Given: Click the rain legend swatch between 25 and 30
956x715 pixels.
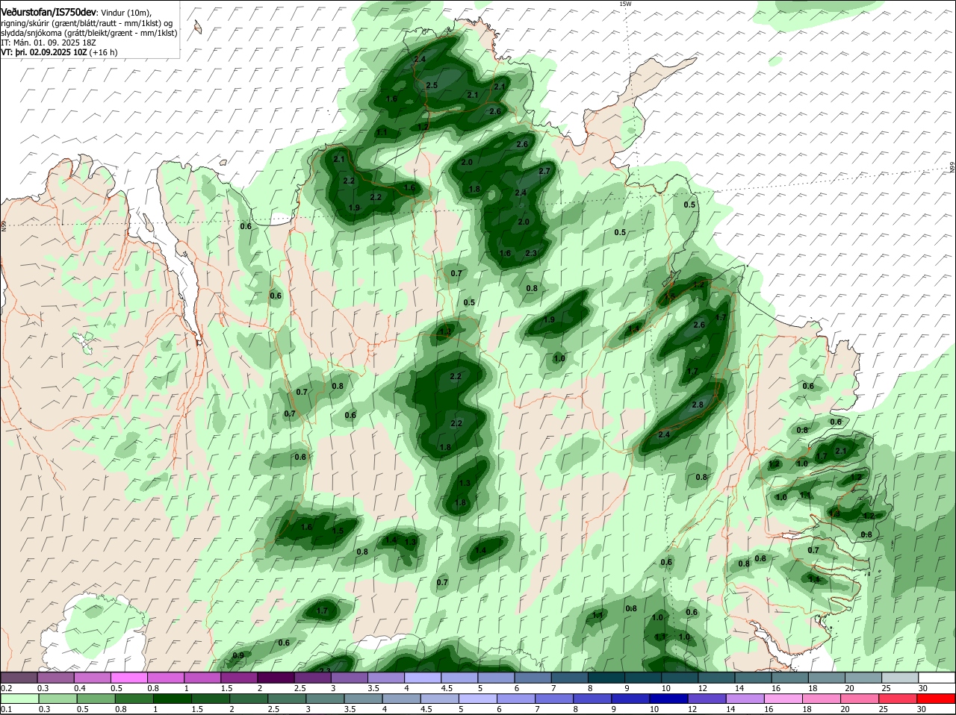Looking at the screenshot, I should [x=899, y=699].
